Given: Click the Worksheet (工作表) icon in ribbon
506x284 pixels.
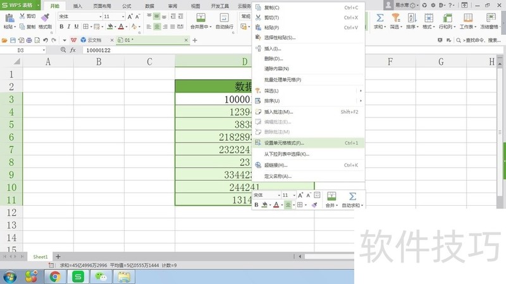Looking at the screenshot, I should [468, 18].
